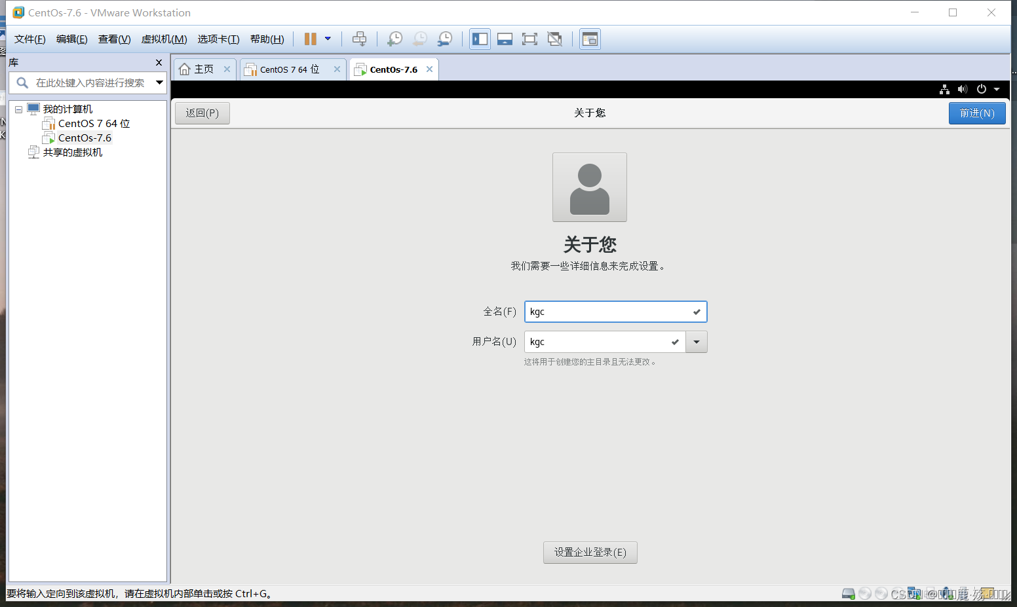Select 共享的虚拟机 in library tree
This screenshot has width=1017, height=607.
tap(73, 153)
